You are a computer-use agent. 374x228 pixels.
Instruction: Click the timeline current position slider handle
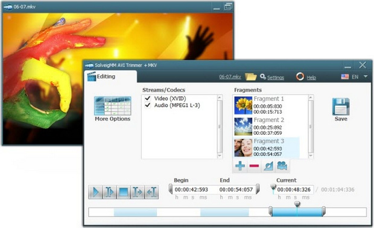tap(297, 204)
